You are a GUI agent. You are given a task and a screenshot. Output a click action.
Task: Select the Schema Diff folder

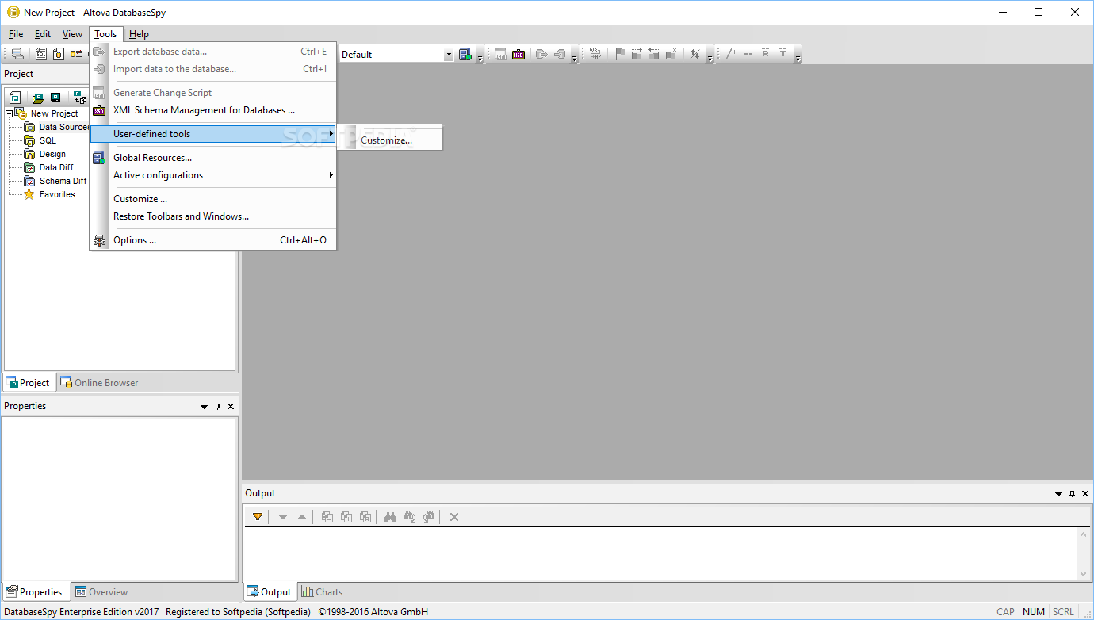coord(55,181)
